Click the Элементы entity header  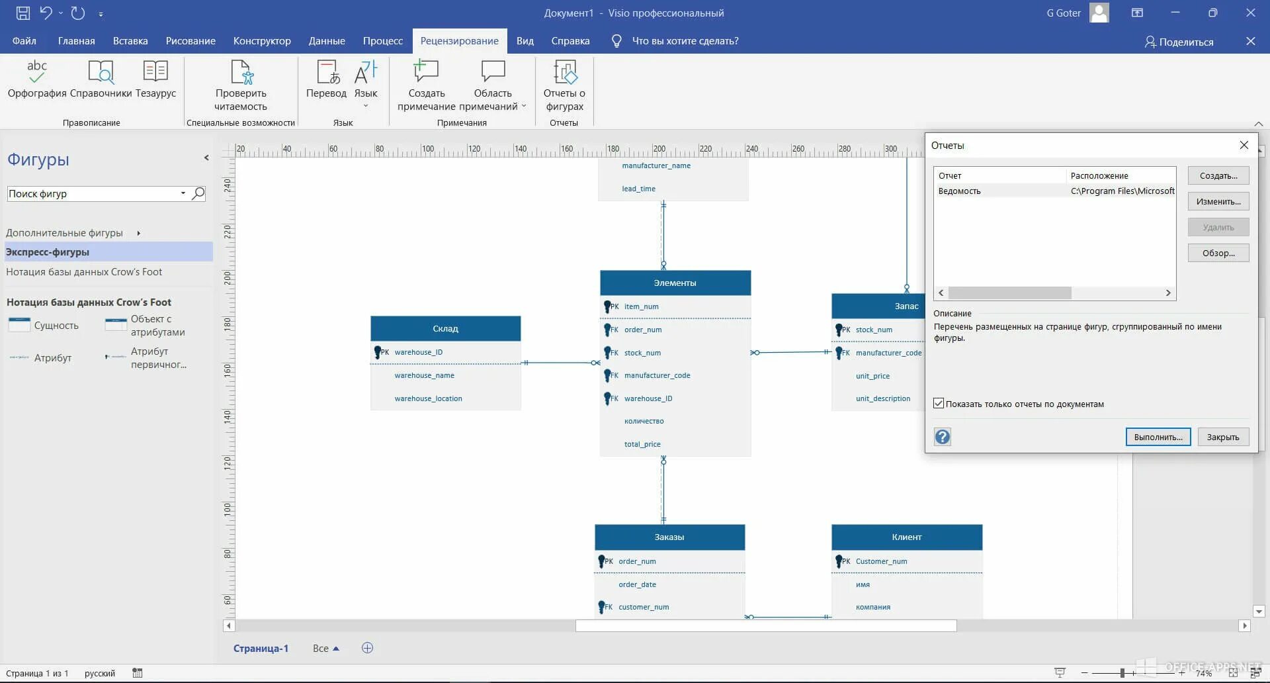pyautogui.click(x=675, y=283)
